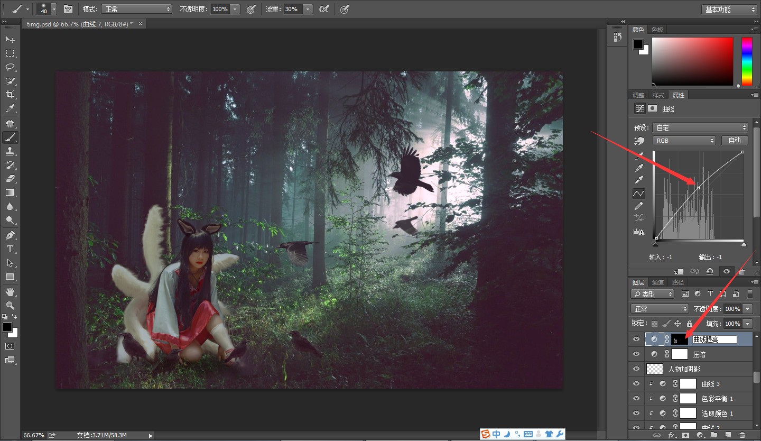Toggle visibility of 曲线 3 layer
This screenshot has width=761, height=441.
[x=636, y=384]
